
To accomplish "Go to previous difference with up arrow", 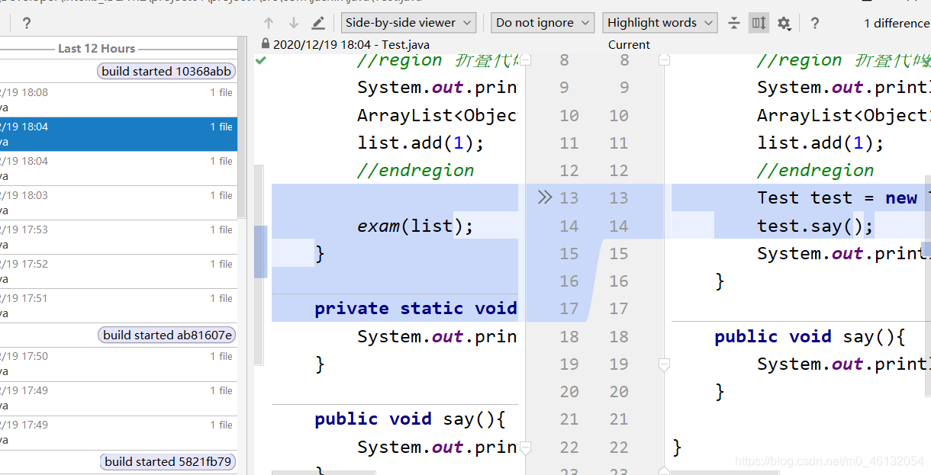I will (269, 23).
